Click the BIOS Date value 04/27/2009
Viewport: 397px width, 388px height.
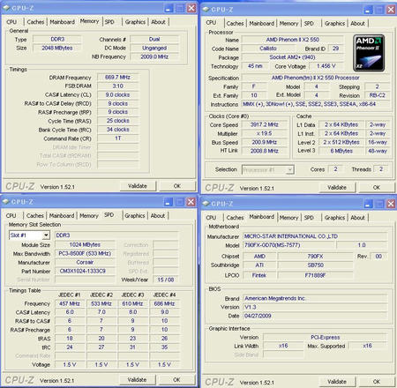point(315,316)
